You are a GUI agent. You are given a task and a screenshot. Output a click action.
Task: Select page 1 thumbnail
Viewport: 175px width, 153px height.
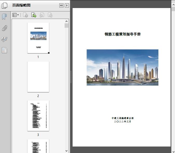click(x=38, y=38)
